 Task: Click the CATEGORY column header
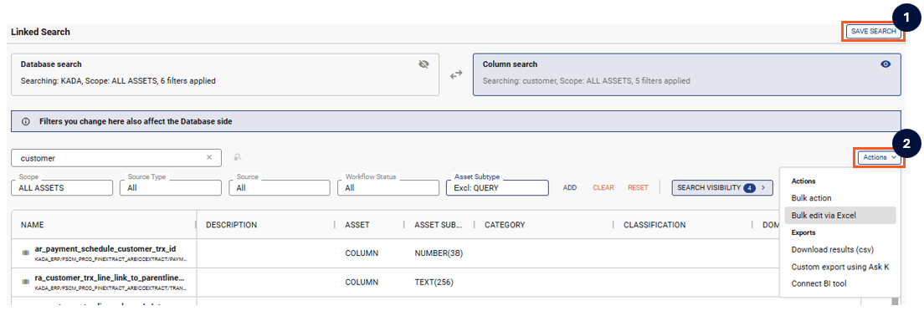point(505,225)
